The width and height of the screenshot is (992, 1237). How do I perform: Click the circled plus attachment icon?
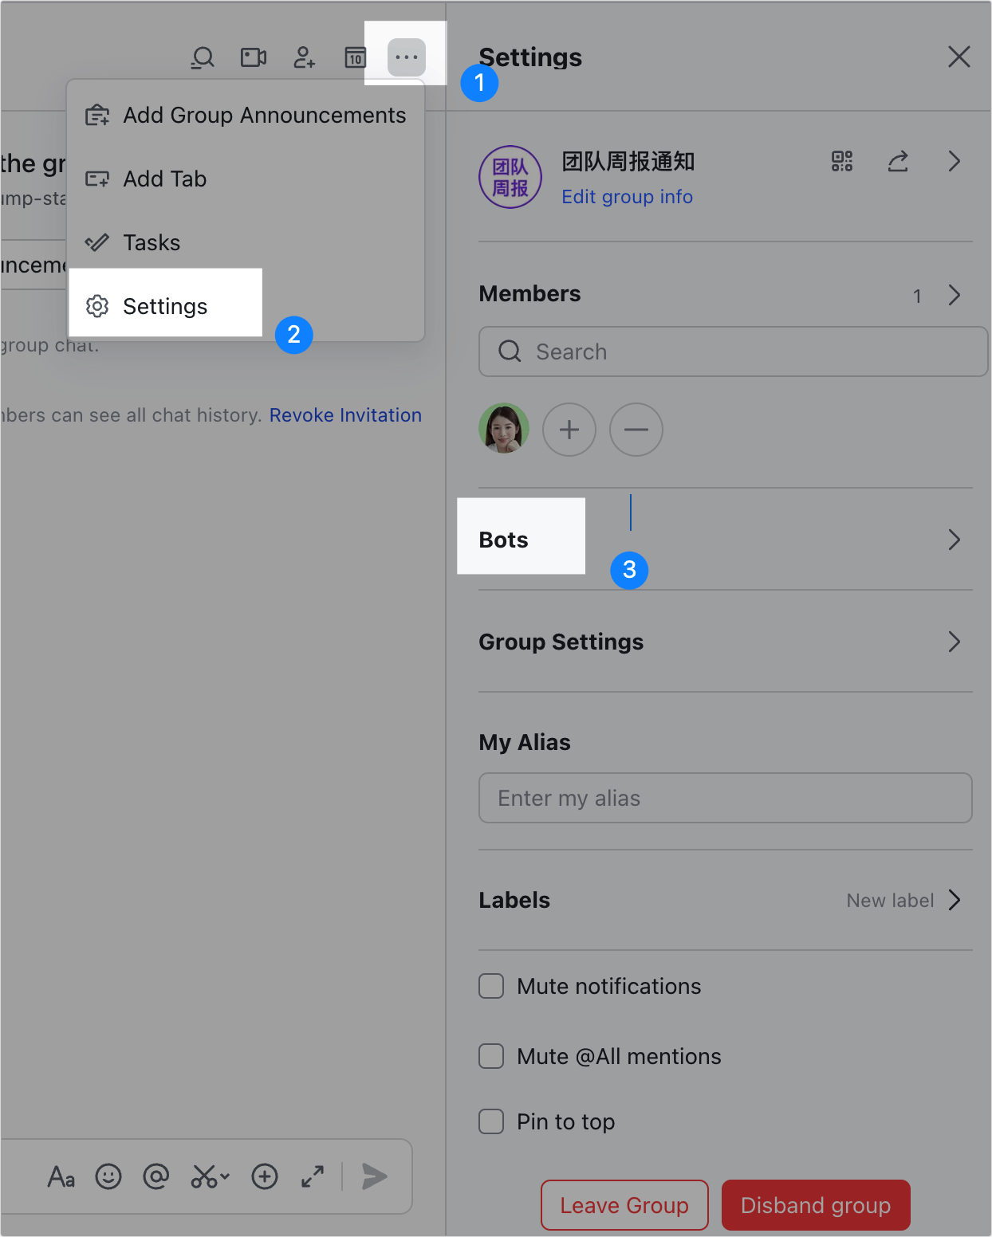[x=265, y=1176]
